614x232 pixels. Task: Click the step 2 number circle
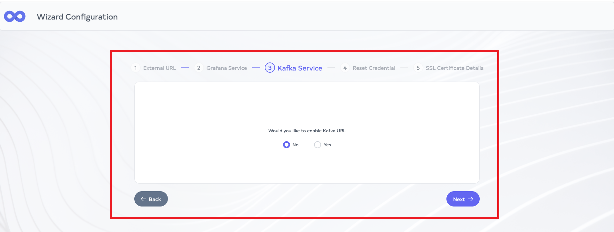[199, 68]
